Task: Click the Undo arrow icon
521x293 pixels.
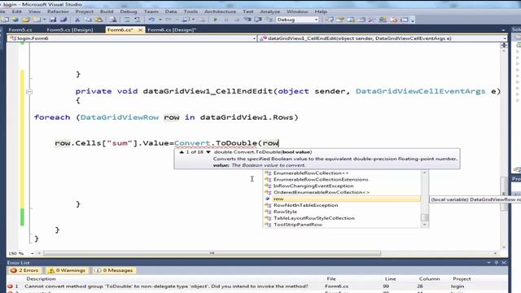Action: click(151, 20)
